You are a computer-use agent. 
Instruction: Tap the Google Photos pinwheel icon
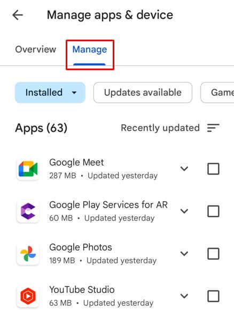pyautogui.click(x=28, y=254)
